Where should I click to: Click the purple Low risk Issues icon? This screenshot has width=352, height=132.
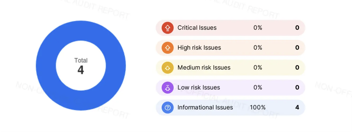pyautogui.click(x=167, y=88)
